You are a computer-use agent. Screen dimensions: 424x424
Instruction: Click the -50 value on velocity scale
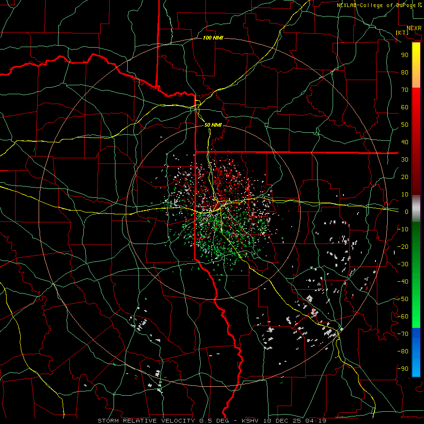click(403, 299)
